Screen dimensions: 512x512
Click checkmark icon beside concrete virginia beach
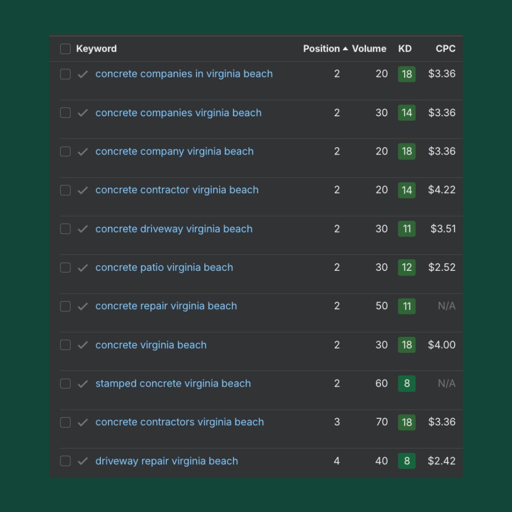[x=82, y=345]
